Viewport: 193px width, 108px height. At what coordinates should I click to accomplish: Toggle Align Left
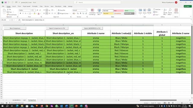[44, 13]
